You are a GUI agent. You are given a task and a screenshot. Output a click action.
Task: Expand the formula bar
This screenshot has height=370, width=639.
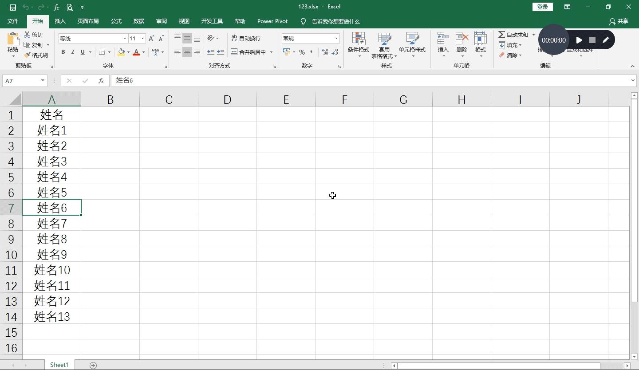tap(633, 80)
